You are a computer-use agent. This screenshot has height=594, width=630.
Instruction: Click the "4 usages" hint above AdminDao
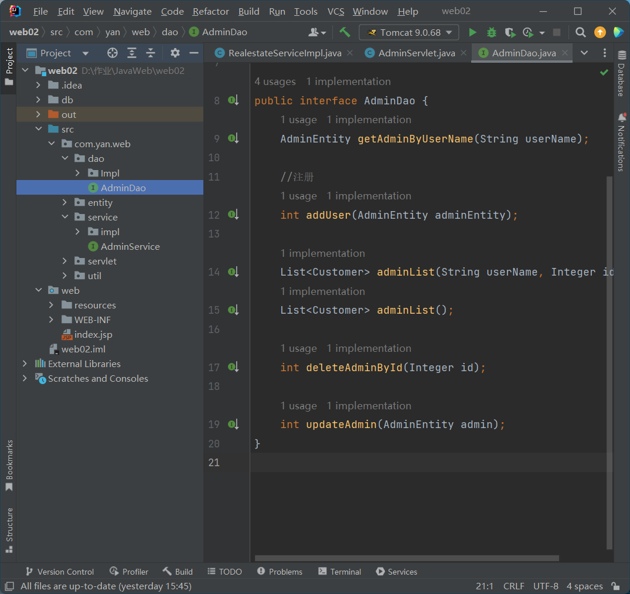click(x=275, y=82)
